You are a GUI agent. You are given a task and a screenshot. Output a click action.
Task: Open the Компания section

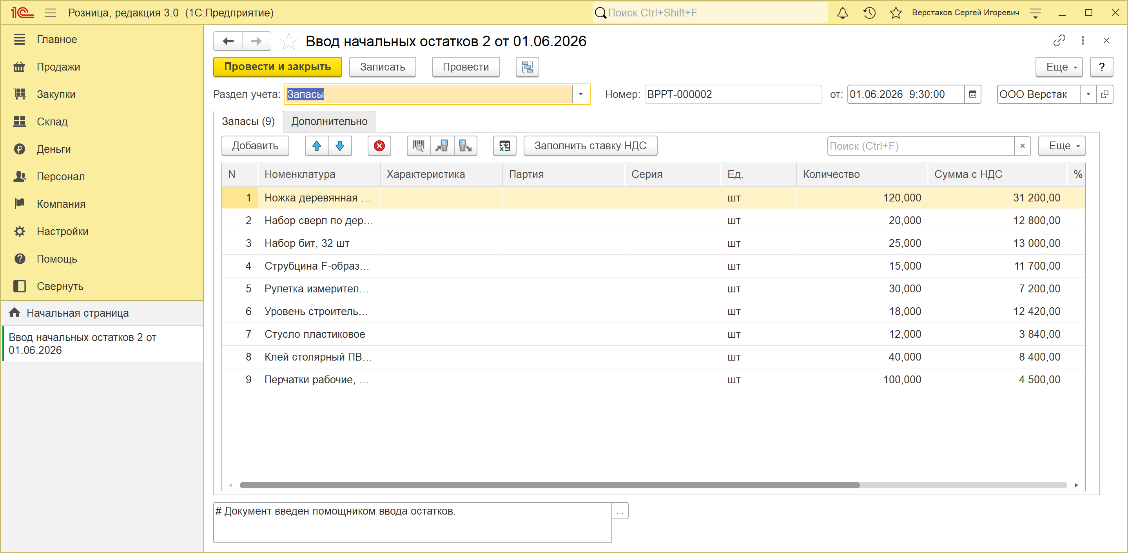click(x=61, y=204)
